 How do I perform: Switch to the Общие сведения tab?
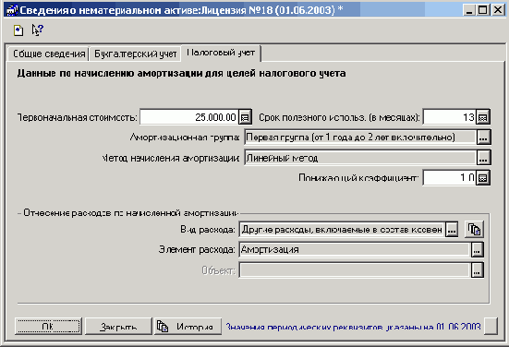(49, 54)
